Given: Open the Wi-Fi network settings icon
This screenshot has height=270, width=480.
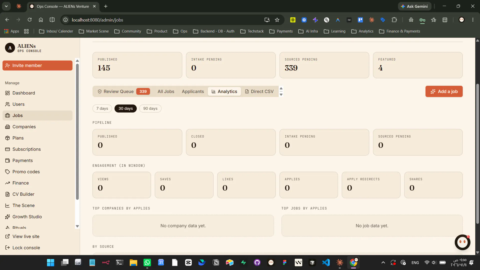Looking at the screenshot, I should pos(427,262).
